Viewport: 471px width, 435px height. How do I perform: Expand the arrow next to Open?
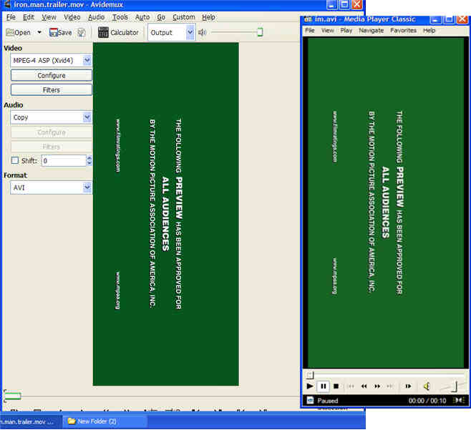click(x=39, y=32)
